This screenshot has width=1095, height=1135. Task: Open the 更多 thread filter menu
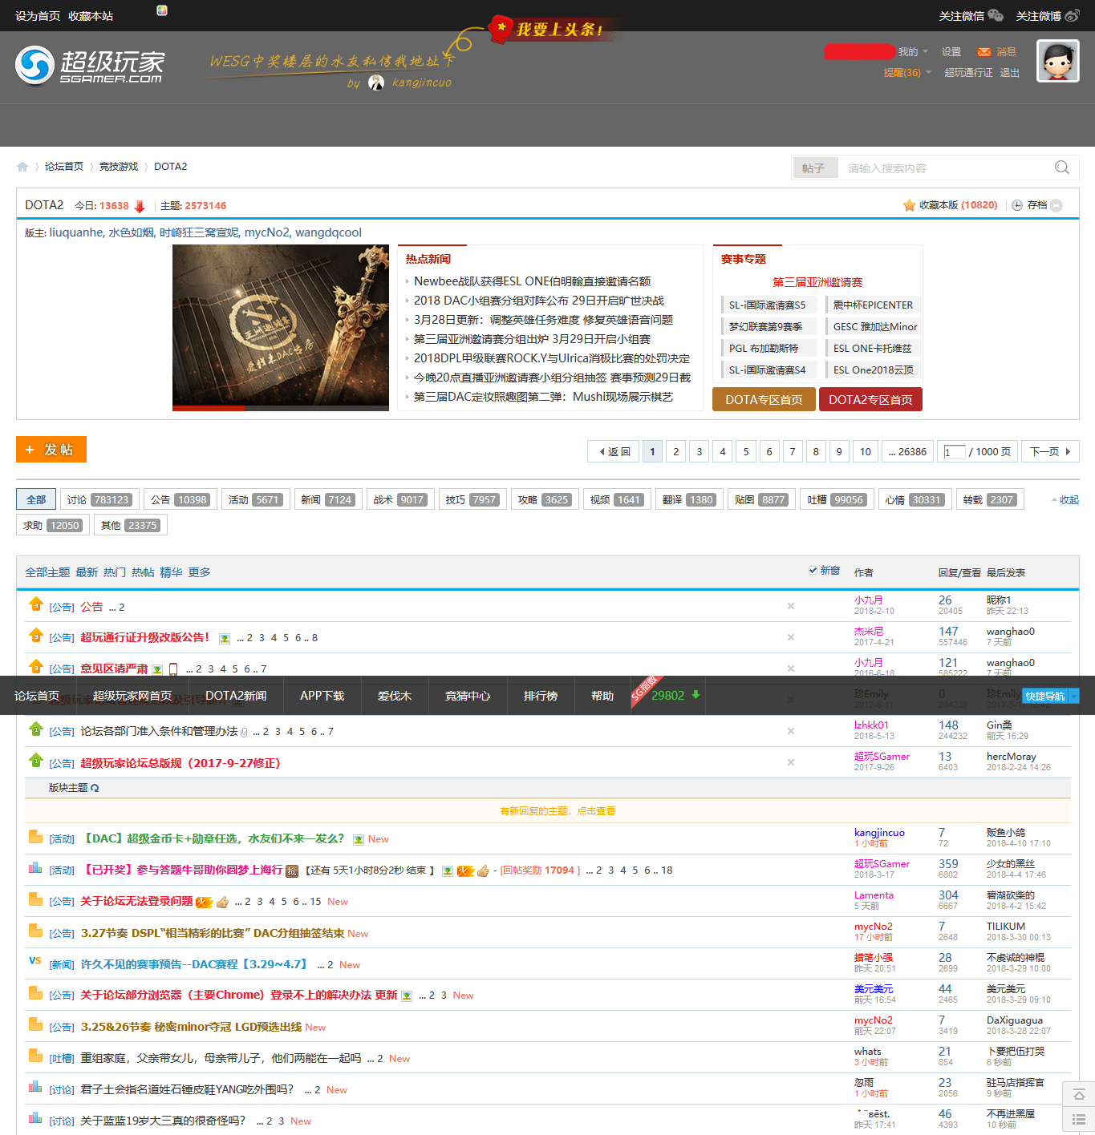pos(199,572)
